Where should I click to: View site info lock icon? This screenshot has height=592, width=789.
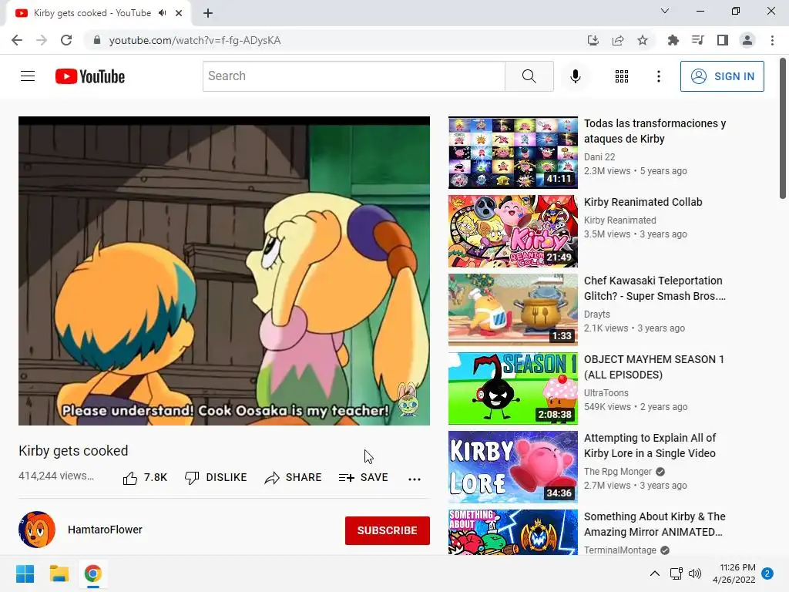click(97, 40)
